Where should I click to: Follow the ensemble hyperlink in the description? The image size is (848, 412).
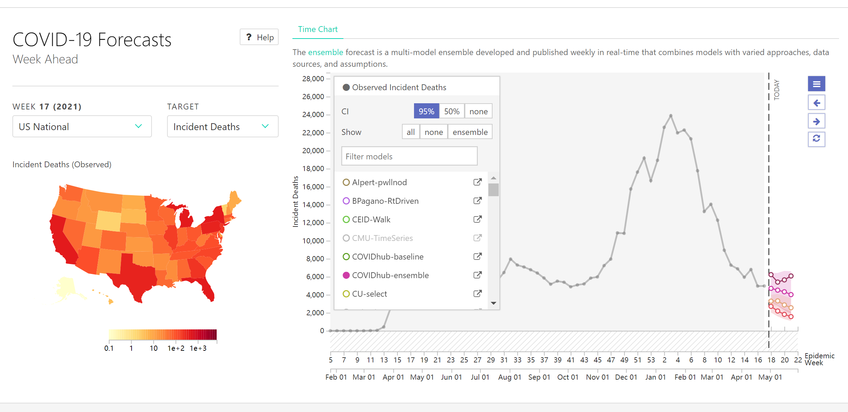[325, 52]
